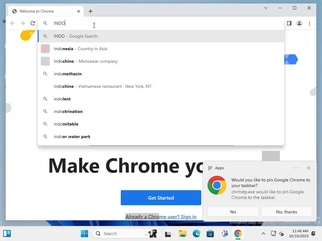Screen dimensions: 322x241
Task: Go back using the back arrow
Action: click(x=13, y=23)
